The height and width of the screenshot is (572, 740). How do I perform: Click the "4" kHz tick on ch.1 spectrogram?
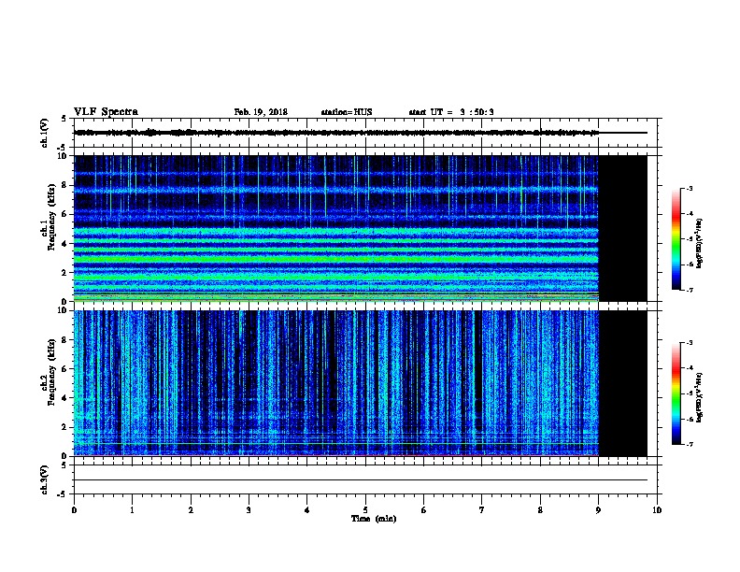coord(65,244)
